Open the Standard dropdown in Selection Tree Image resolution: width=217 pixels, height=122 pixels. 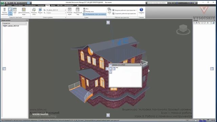click(14, 23)
